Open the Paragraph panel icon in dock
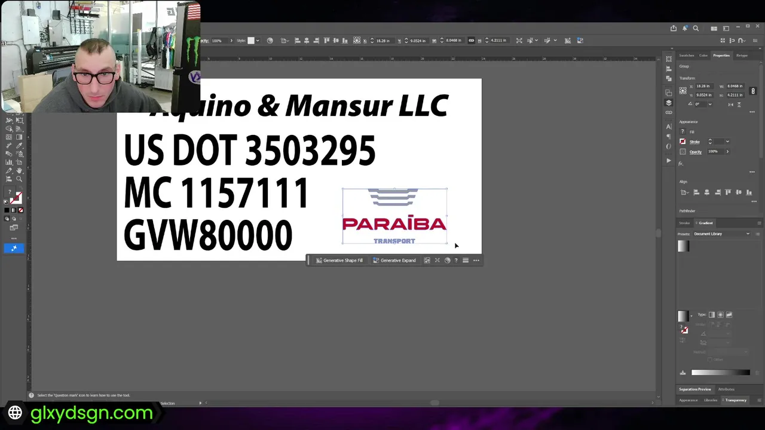This screenshot has height=430, width=765. [x=669, y=136]
